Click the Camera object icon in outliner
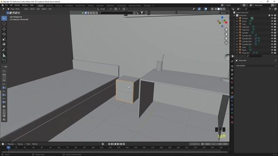This screenshot has width=278, height=156. click(240, 18)
